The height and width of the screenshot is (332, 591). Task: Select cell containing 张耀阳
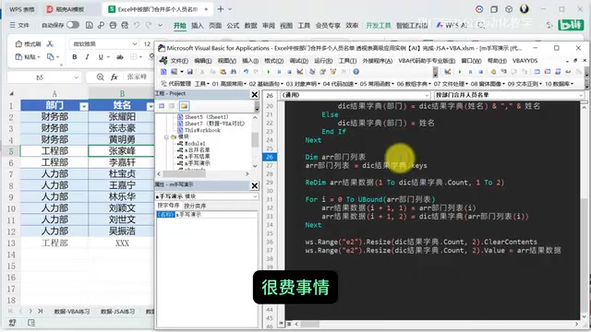122,117
